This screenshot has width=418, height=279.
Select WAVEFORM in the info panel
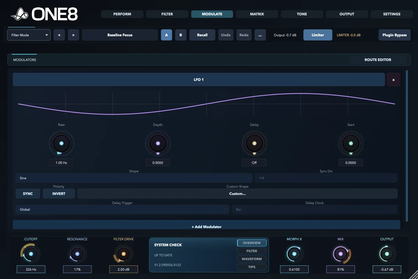[x=252, y=259]
